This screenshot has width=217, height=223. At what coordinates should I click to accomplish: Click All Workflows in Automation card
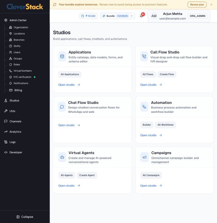pyautogui.click(x=165, y=125)
